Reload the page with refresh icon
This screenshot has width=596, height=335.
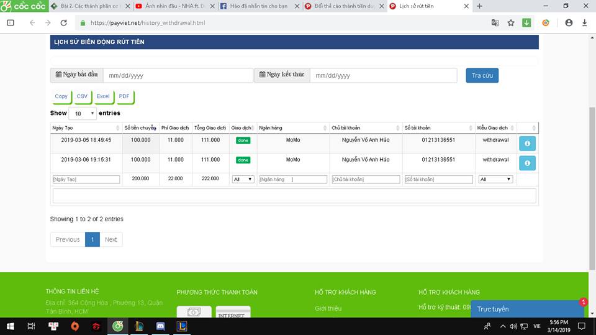[64, 23]
